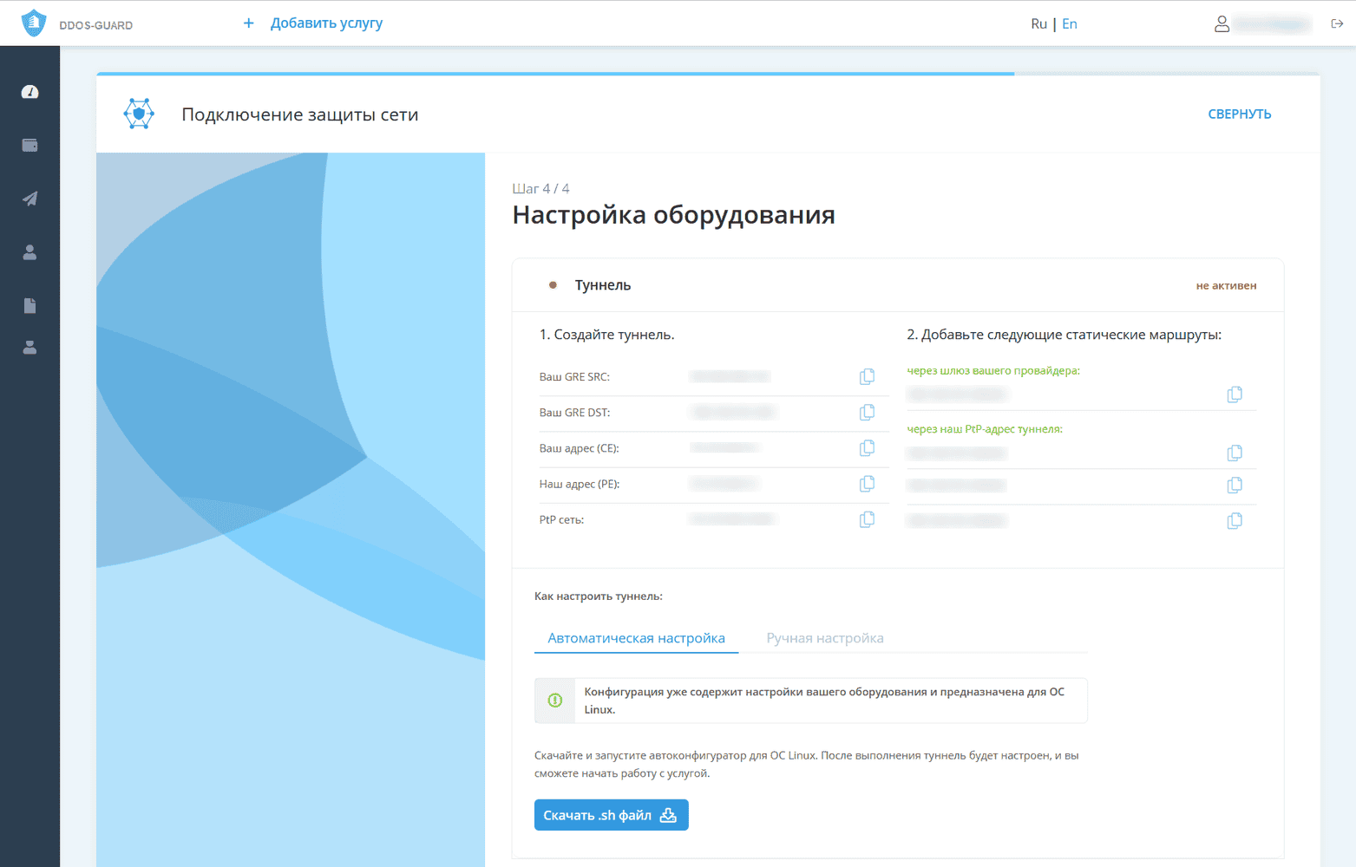1356x867 pixels.
Task: Click the Шаг 4 / 4 step indicator
Action: (x=540, y=189)
